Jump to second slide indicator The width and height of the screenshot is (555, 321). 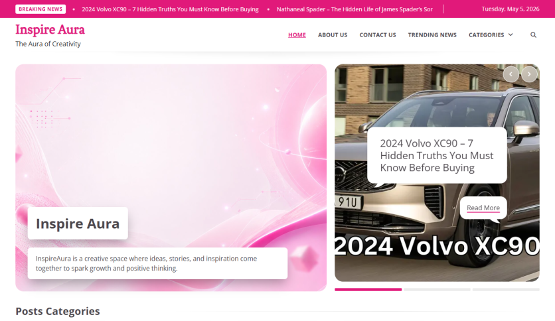[437, 290]
